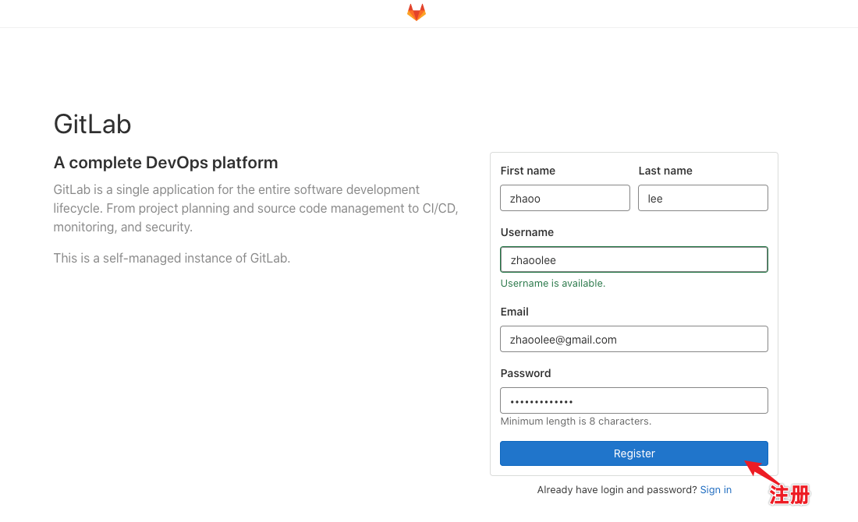Click the Password label
858x522 pixels.
525,373
